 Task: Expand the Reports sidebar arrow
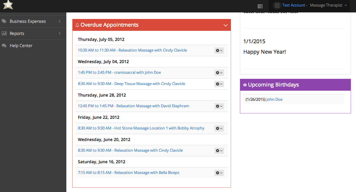pyautogui.click(x=60, y=33)
